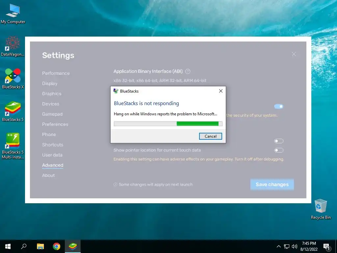Open taskbar search magnifier
Image resolution: width=337 pixels, height=253 pixels.
24,246
